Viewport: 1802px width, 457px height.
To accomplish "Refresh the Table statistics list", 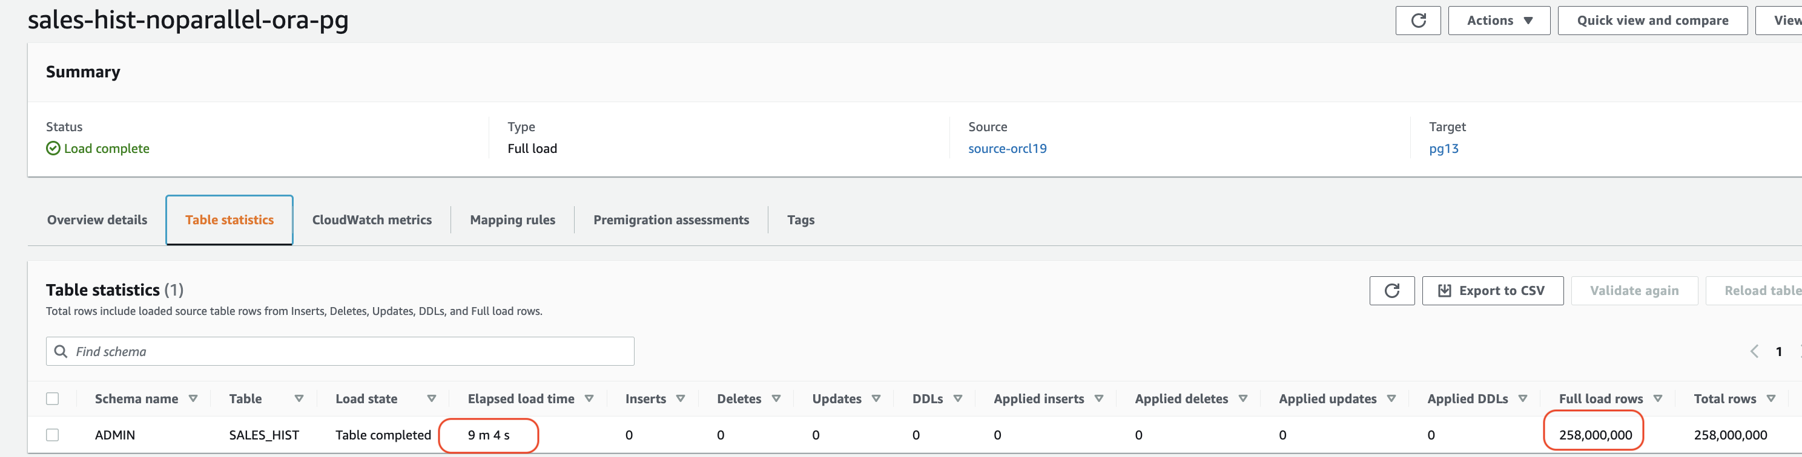I will (x=1391, y=291).
